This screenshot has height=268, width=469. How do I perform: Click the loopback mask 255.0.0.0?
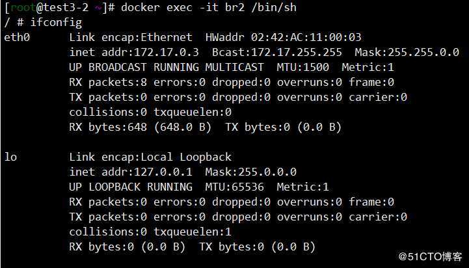click(x=267, y=172)
